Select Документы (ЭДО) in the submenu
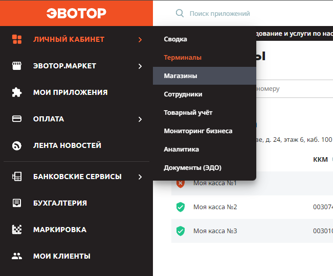 coord(192,168)
